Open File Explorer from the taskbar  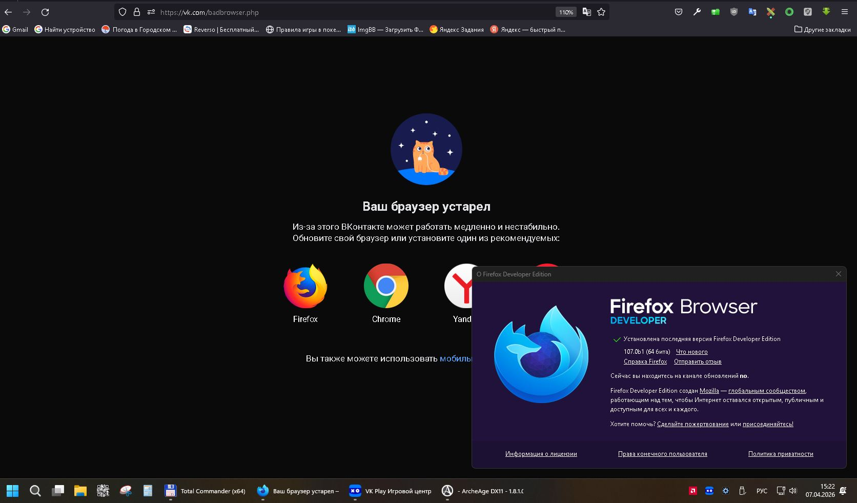(x=80, y=491)
